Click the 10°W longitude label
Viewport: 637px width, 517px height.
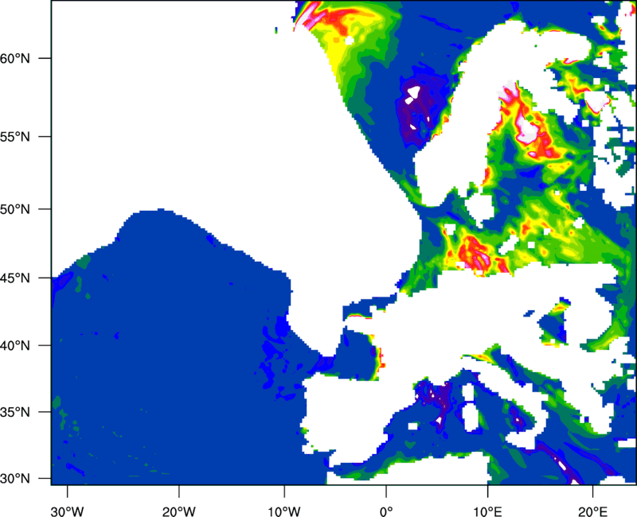tap(283, 511)
